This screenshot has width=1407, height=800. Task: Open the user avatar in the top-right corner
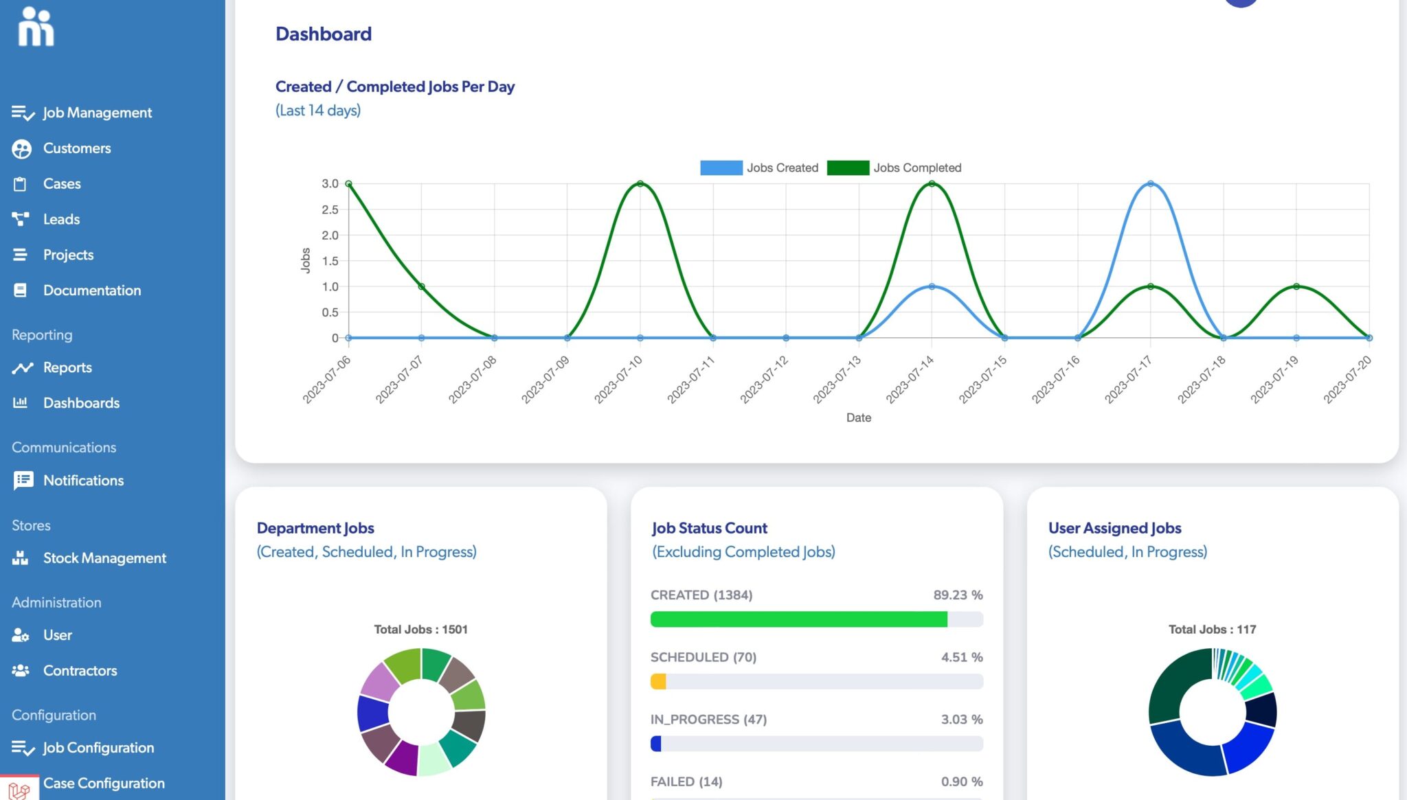coord(1241,3)
